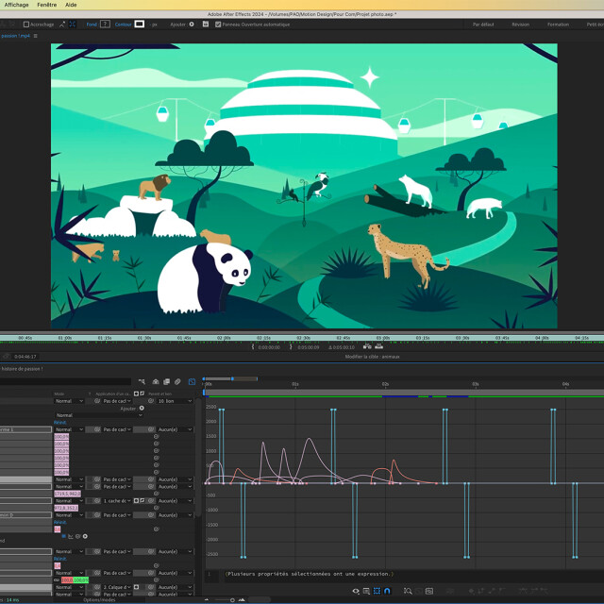The width and height of the screenshot is (604, 604).
Task: Click the Contour stroke color swatch
Action: 139,24
